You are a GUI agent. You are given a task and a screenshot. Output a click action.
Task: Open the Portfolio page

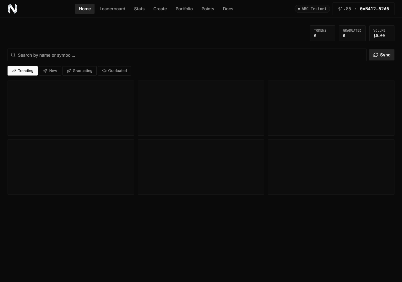click(184, 9)
